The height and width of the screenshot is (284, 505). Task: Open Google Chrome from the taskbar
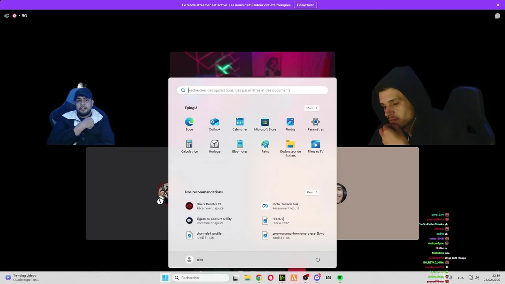259,278
